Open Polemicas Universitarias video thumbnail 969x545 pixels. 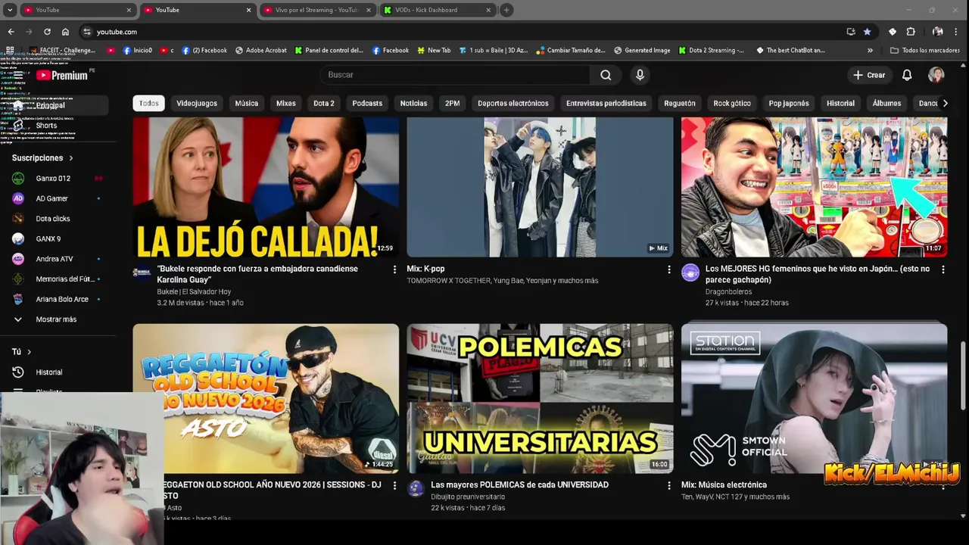coord(540,399)
